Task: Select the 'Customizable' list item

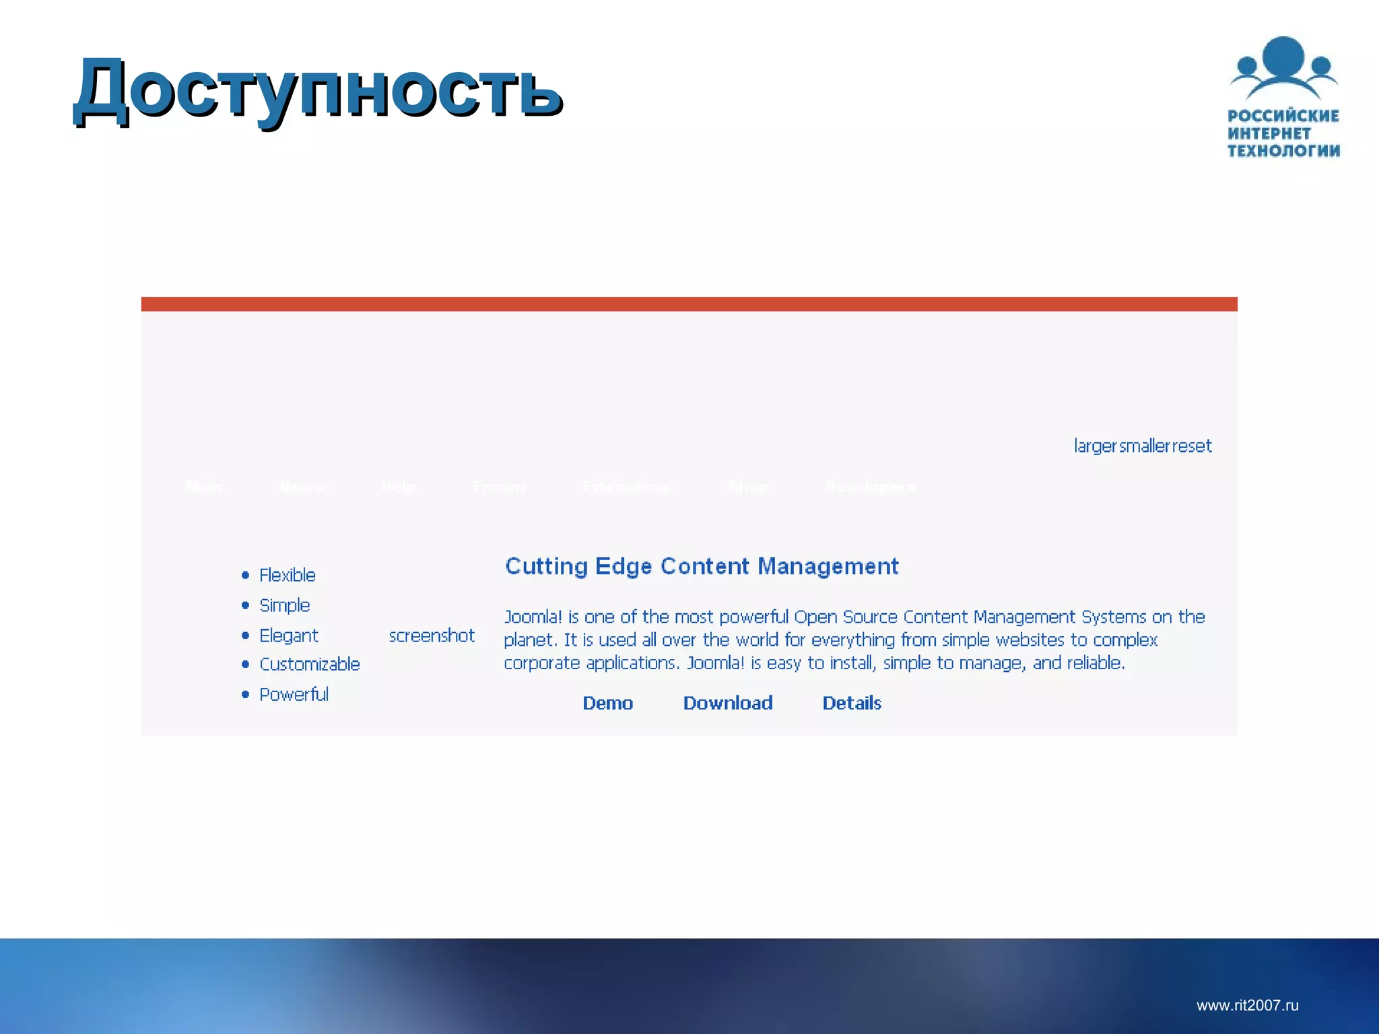Action: coord(310,664)
